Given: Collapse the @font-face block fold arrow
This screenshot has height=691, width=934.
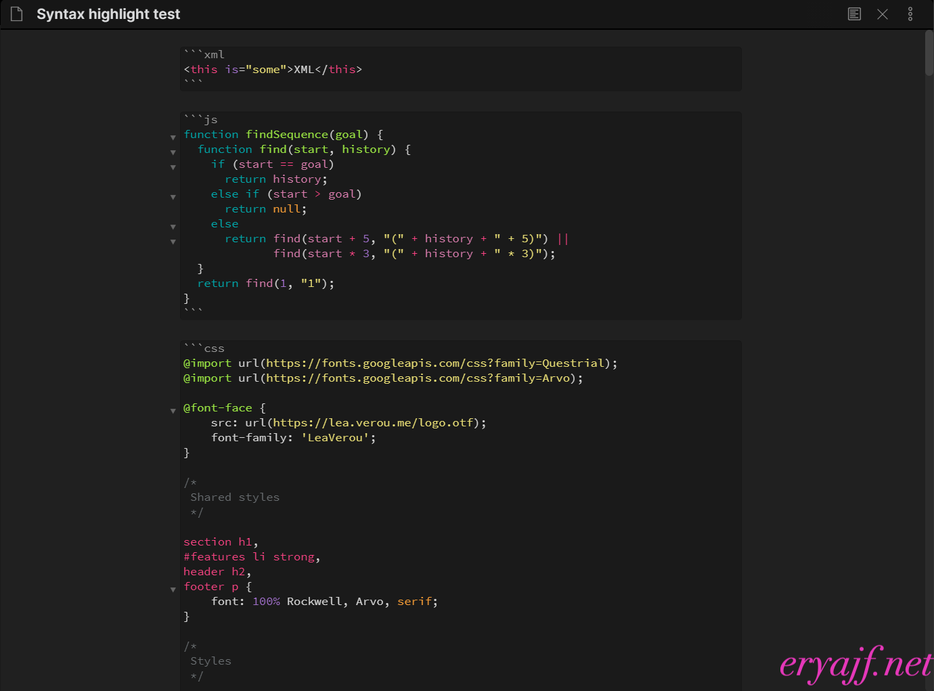Looking at the screenshot, I should point(173,411).
